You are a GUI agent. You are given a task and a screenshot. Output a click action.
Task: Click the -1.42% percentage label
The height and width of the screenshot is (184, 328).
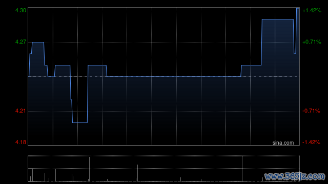(x=311, y=142)
